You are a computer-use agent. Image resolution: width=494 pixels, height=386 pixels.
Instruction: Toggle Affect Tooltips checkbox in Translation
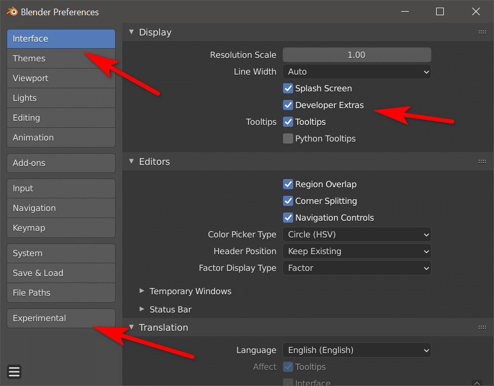click(x=288, y=367)
